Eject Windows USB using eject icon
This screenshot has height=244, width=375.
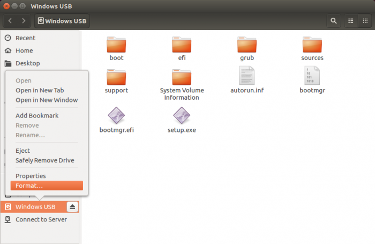click(x=73, y=206)
